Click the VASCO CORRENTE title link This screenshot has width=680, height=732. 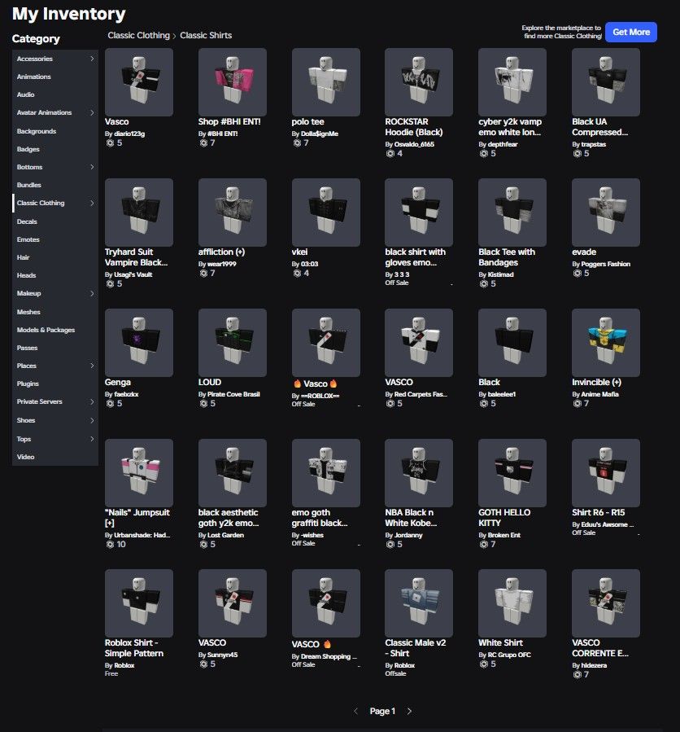tap(600, 648)
